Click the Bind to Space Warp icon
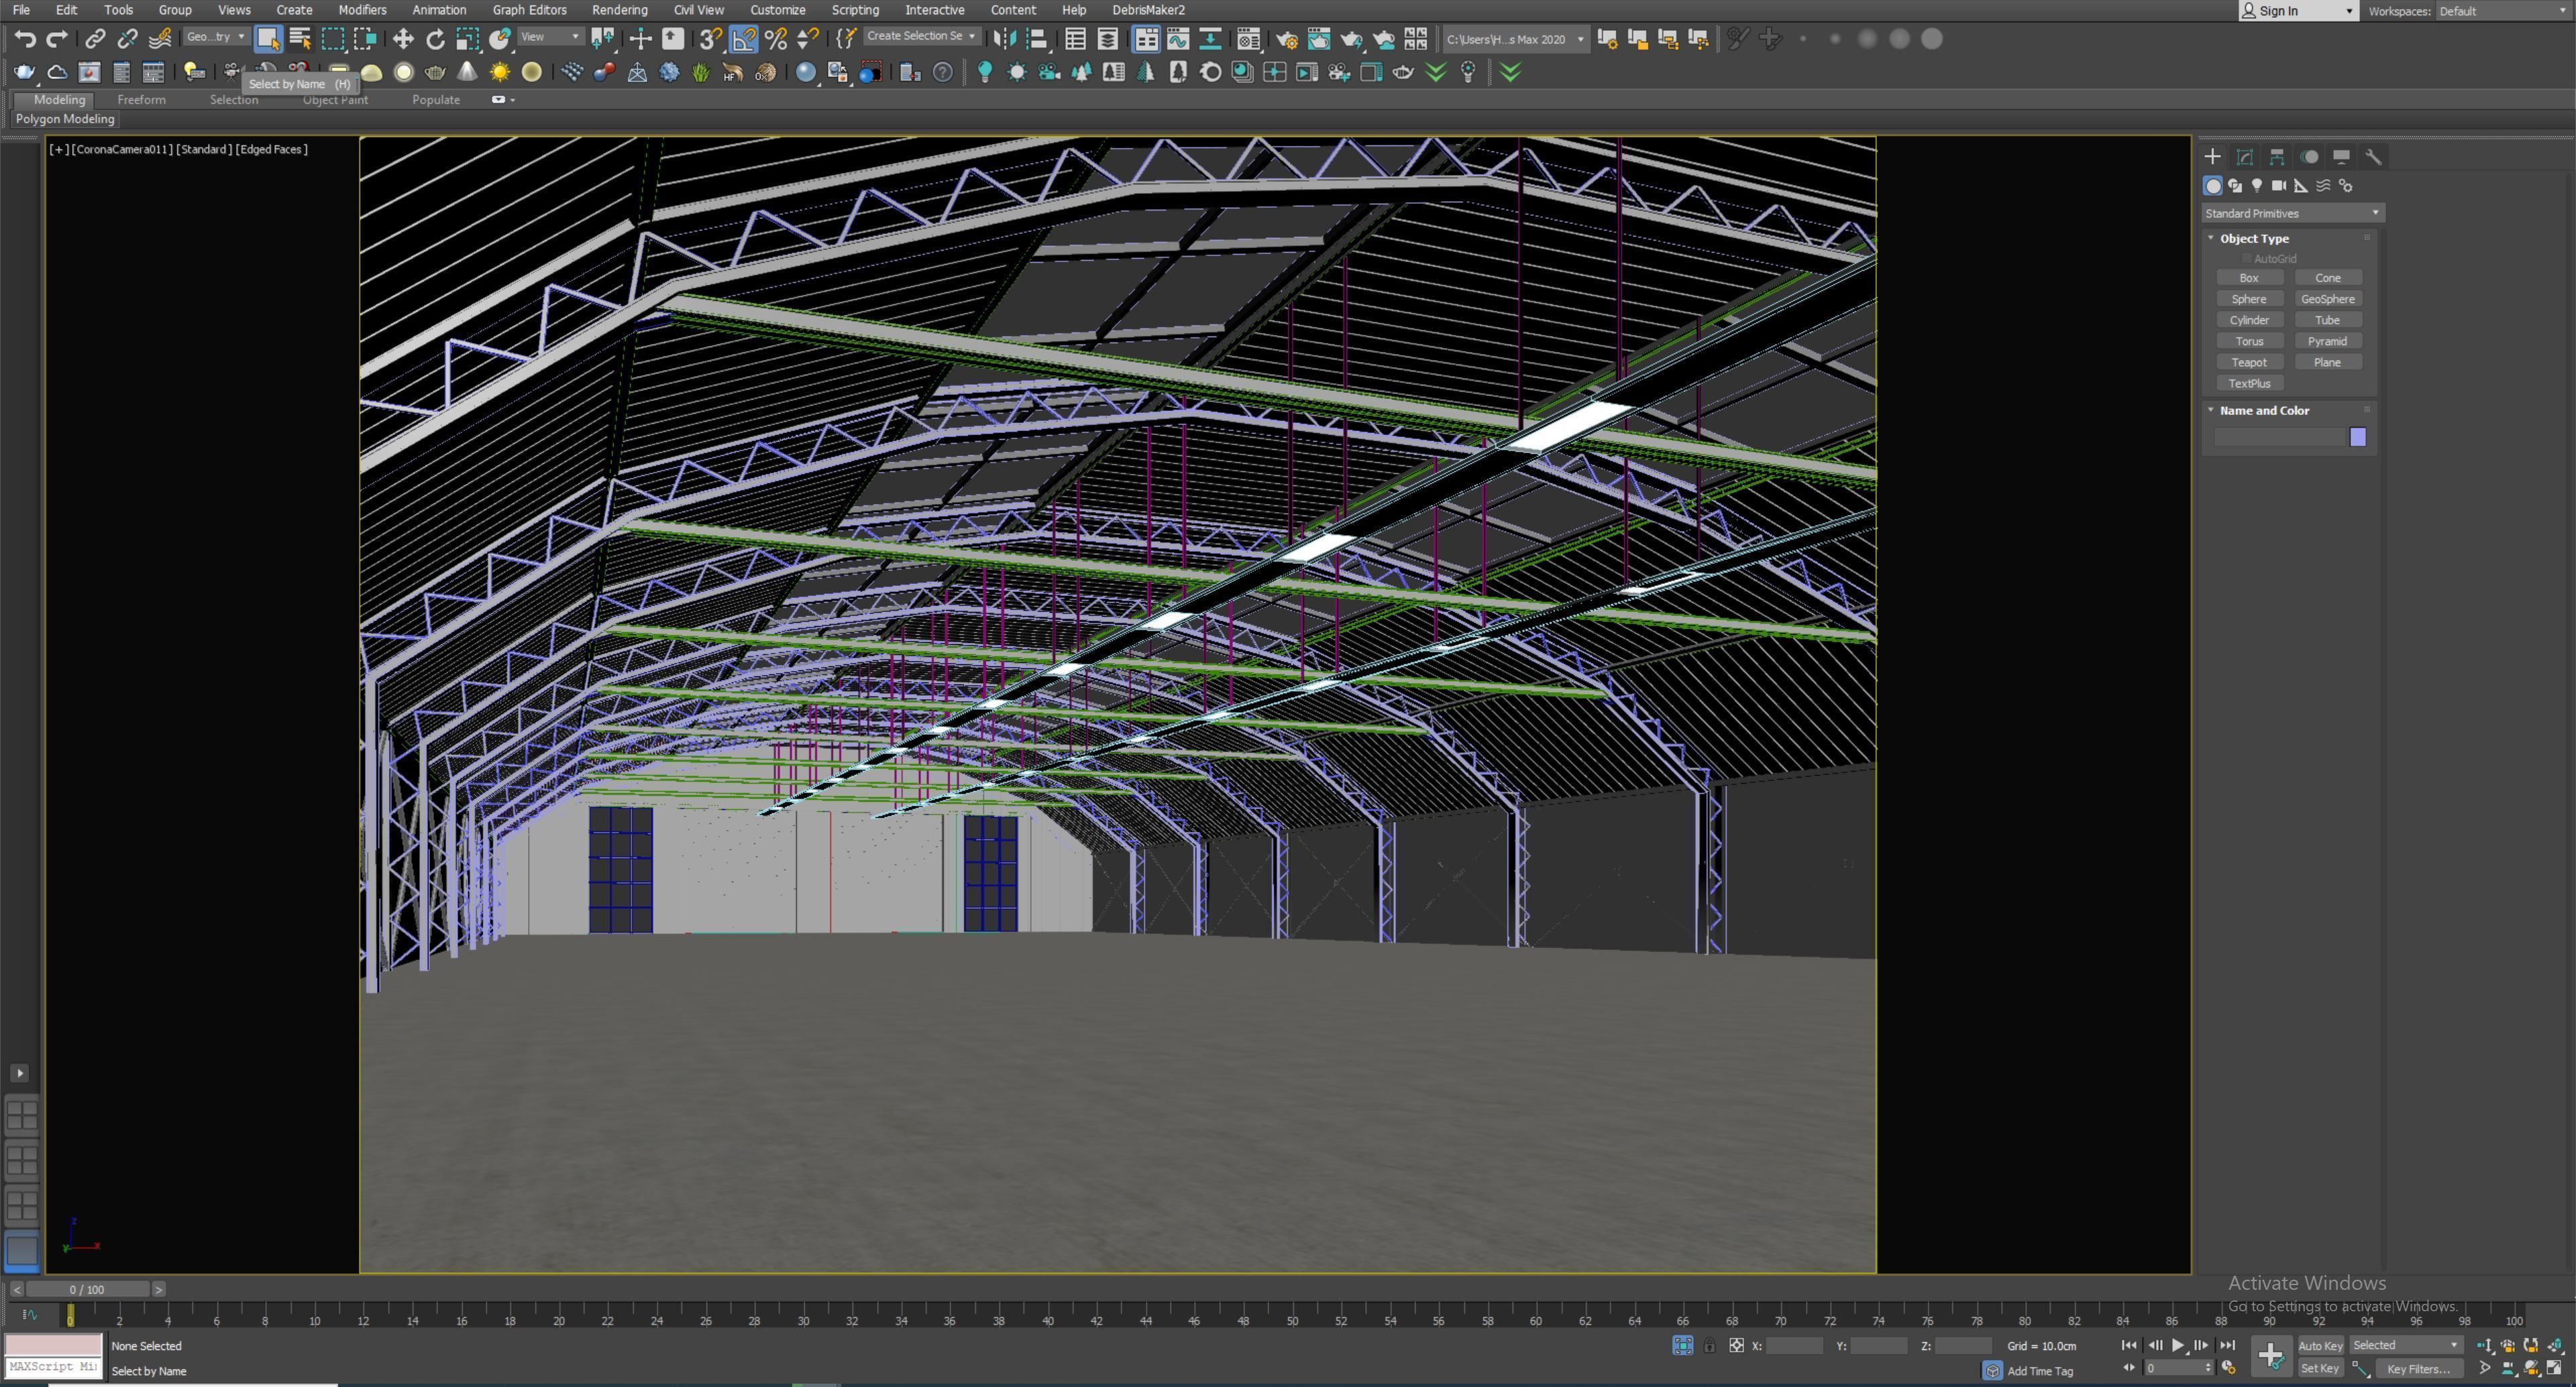Viewport: 2576px width, 1387px height. coord(160,39)
